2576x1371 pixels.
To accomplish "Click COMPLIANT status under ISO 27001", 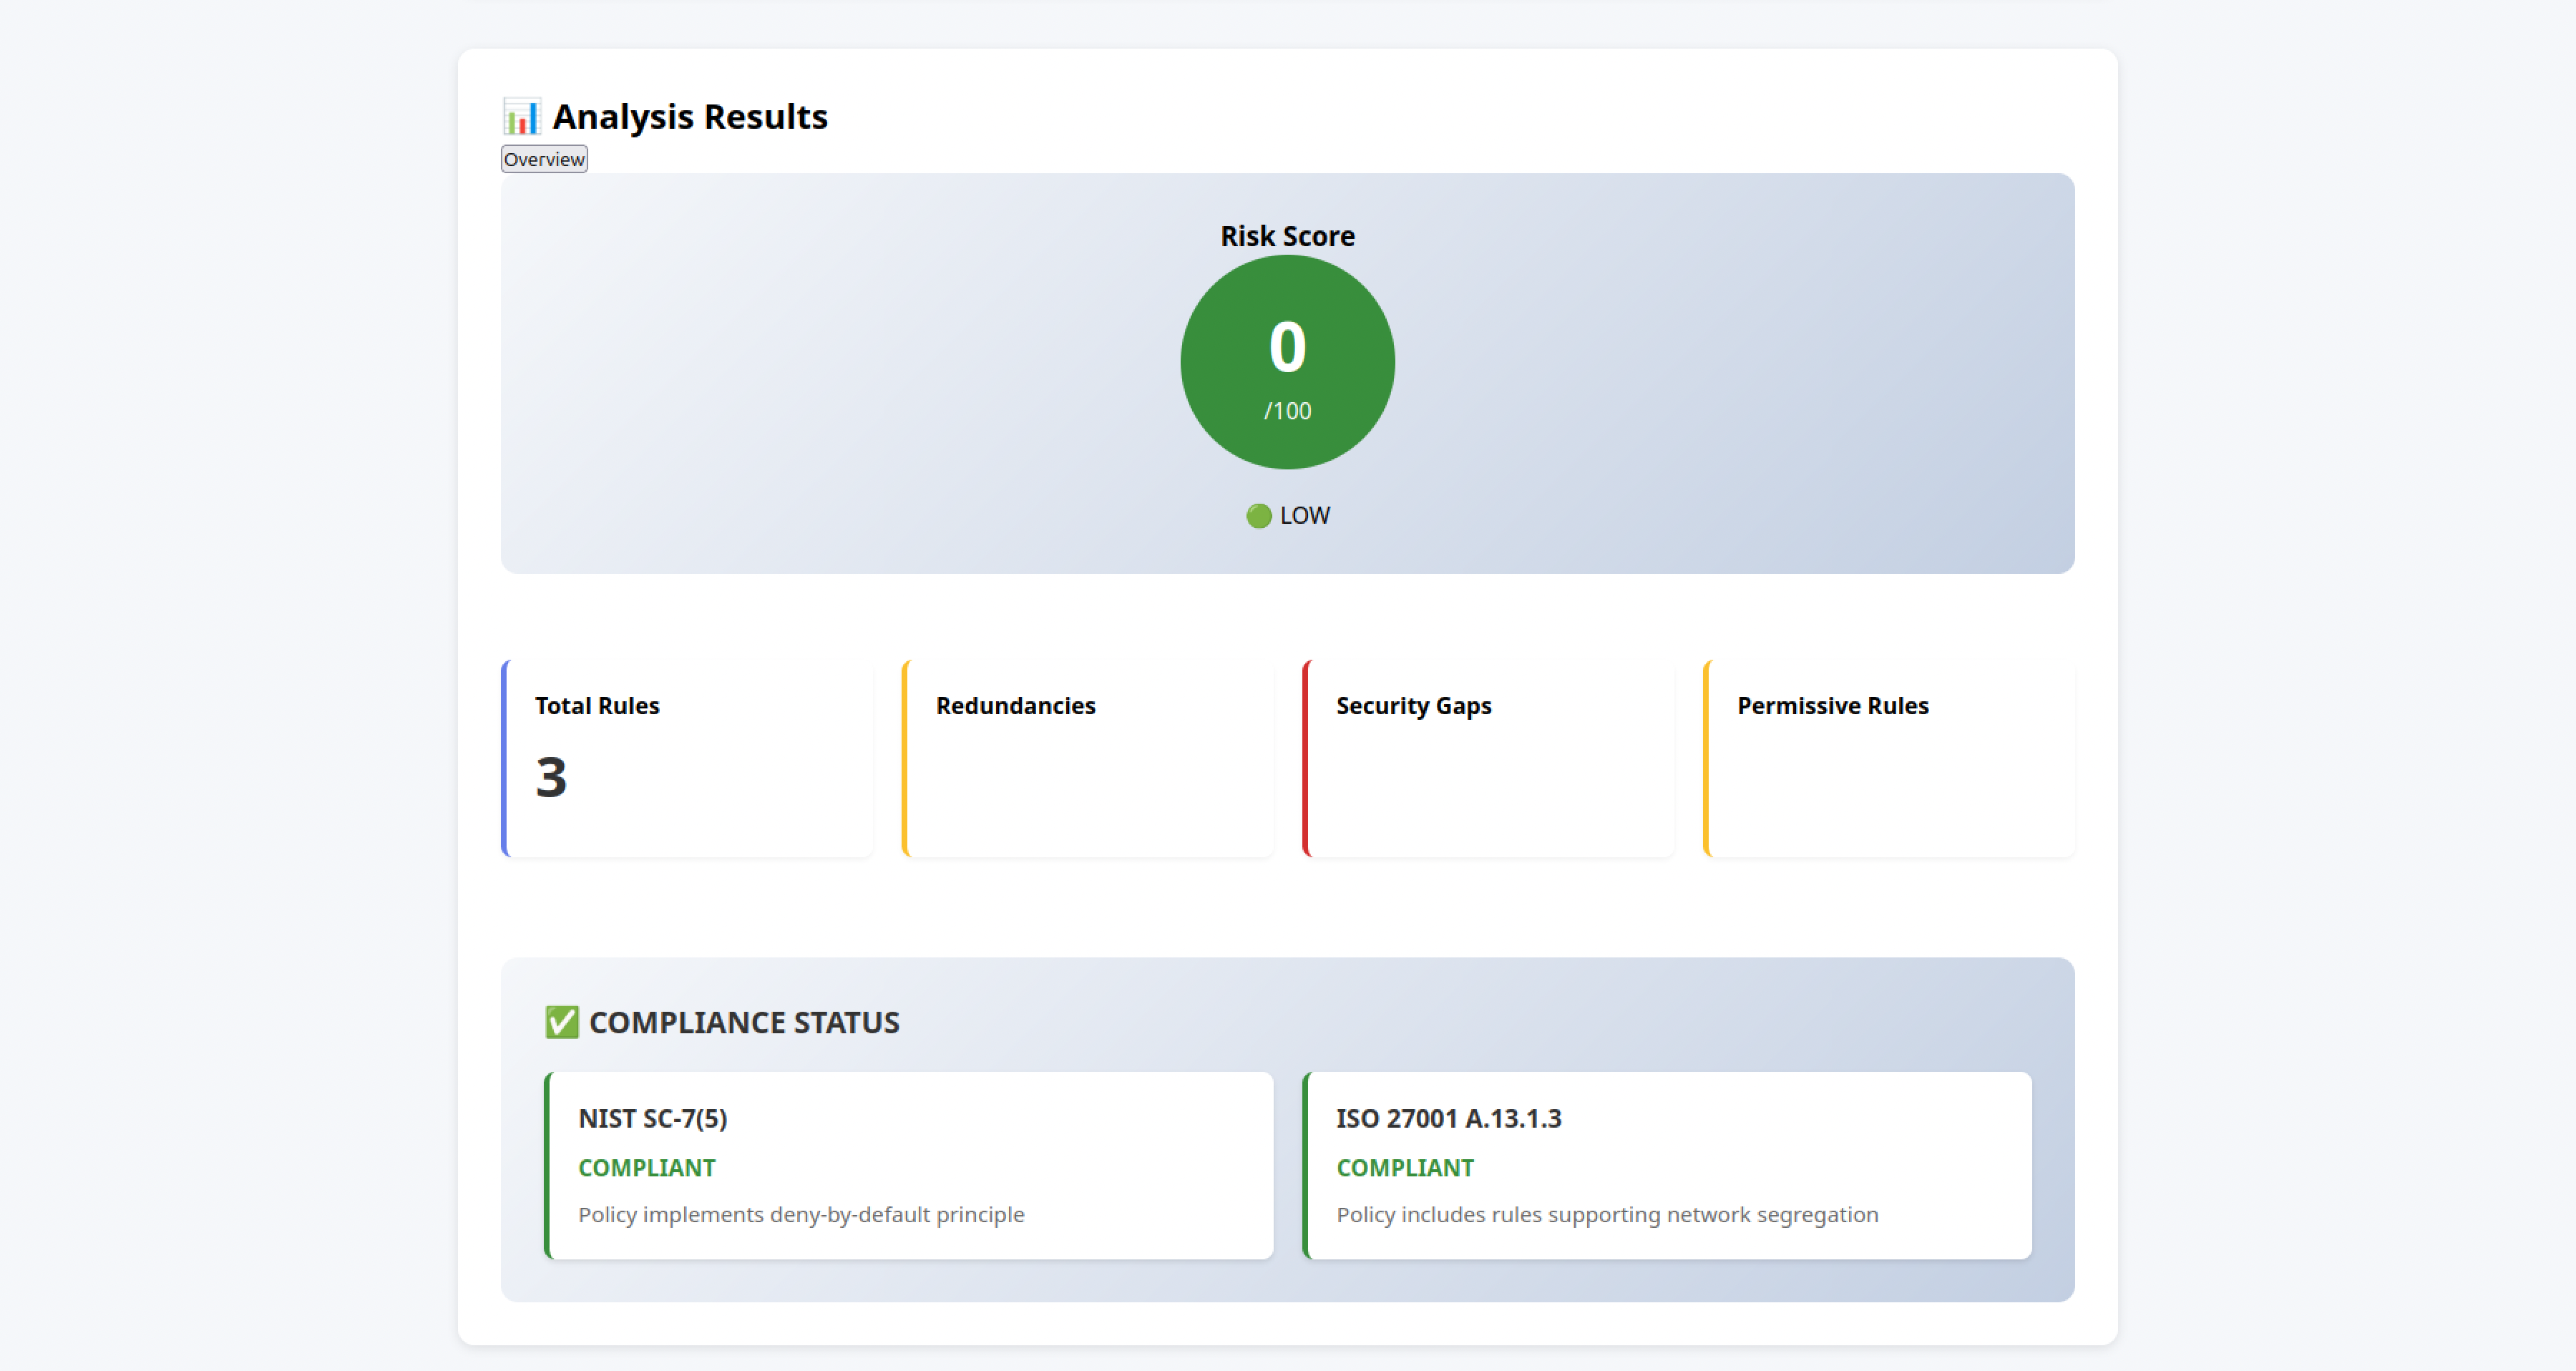I will tap(1405, 1168).
